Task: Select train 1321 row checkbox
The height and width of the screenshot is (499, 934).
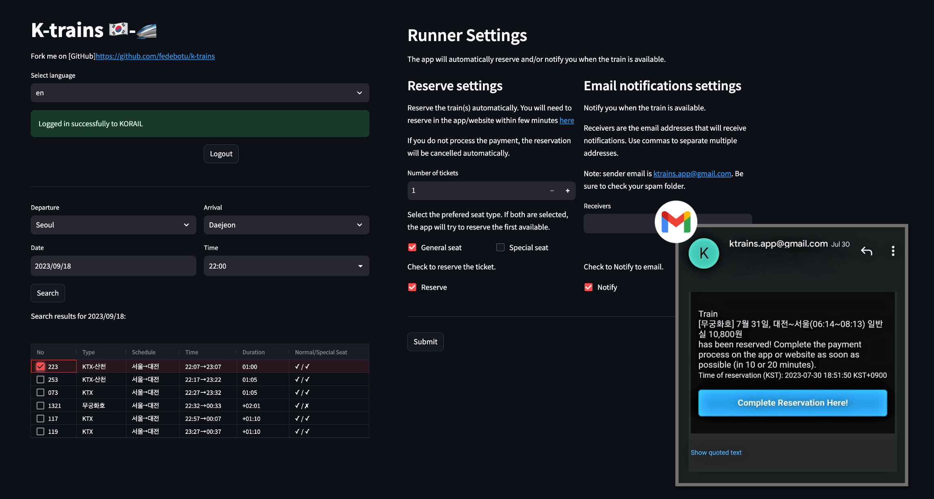Action: (x=40, y=405)
